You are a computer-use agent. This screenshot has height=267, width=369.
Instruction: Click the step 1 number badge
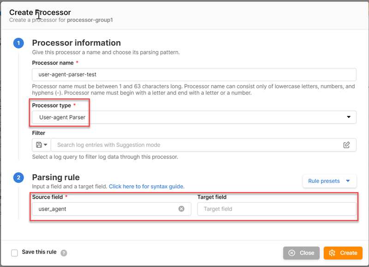click(x=18, y=43)
